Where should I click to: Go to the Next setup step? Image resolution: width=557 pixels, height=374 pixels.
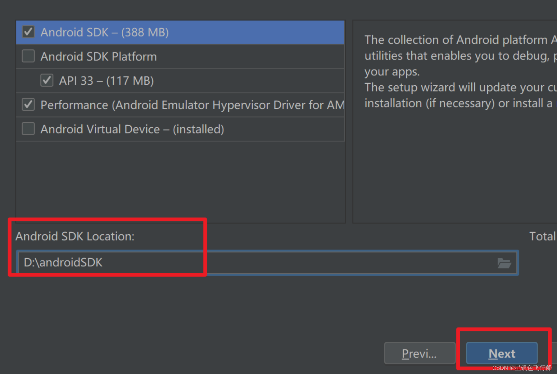pos(502,353)
